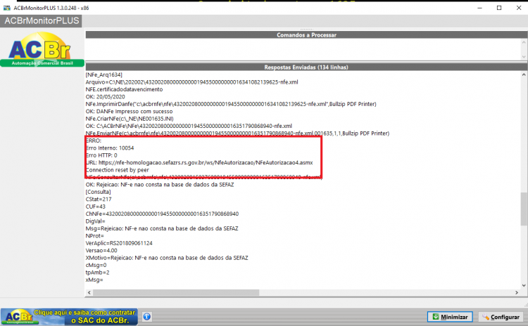Click the line starting with "ChNFe="
528x326 pixels.
[x=162, y=214]
